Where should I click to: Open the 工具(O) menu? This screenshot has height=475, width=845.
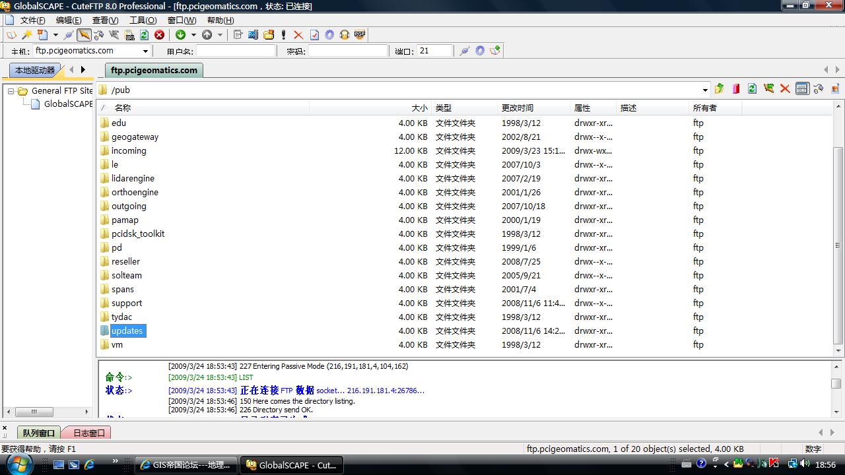pyautogui.click(x=143, y=20)
